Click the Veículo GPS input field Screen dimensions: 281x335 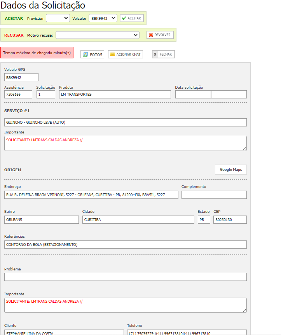tap(21, 77)
